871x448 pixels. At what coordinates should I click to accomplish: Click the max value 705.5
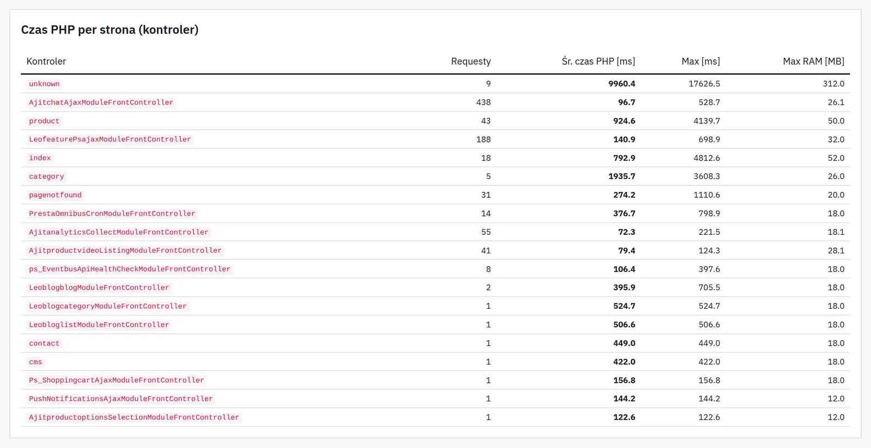709,288
